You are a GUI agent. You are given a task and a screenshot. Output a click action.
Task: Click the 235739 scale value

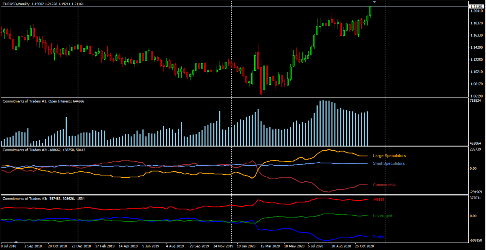(476, 149)
